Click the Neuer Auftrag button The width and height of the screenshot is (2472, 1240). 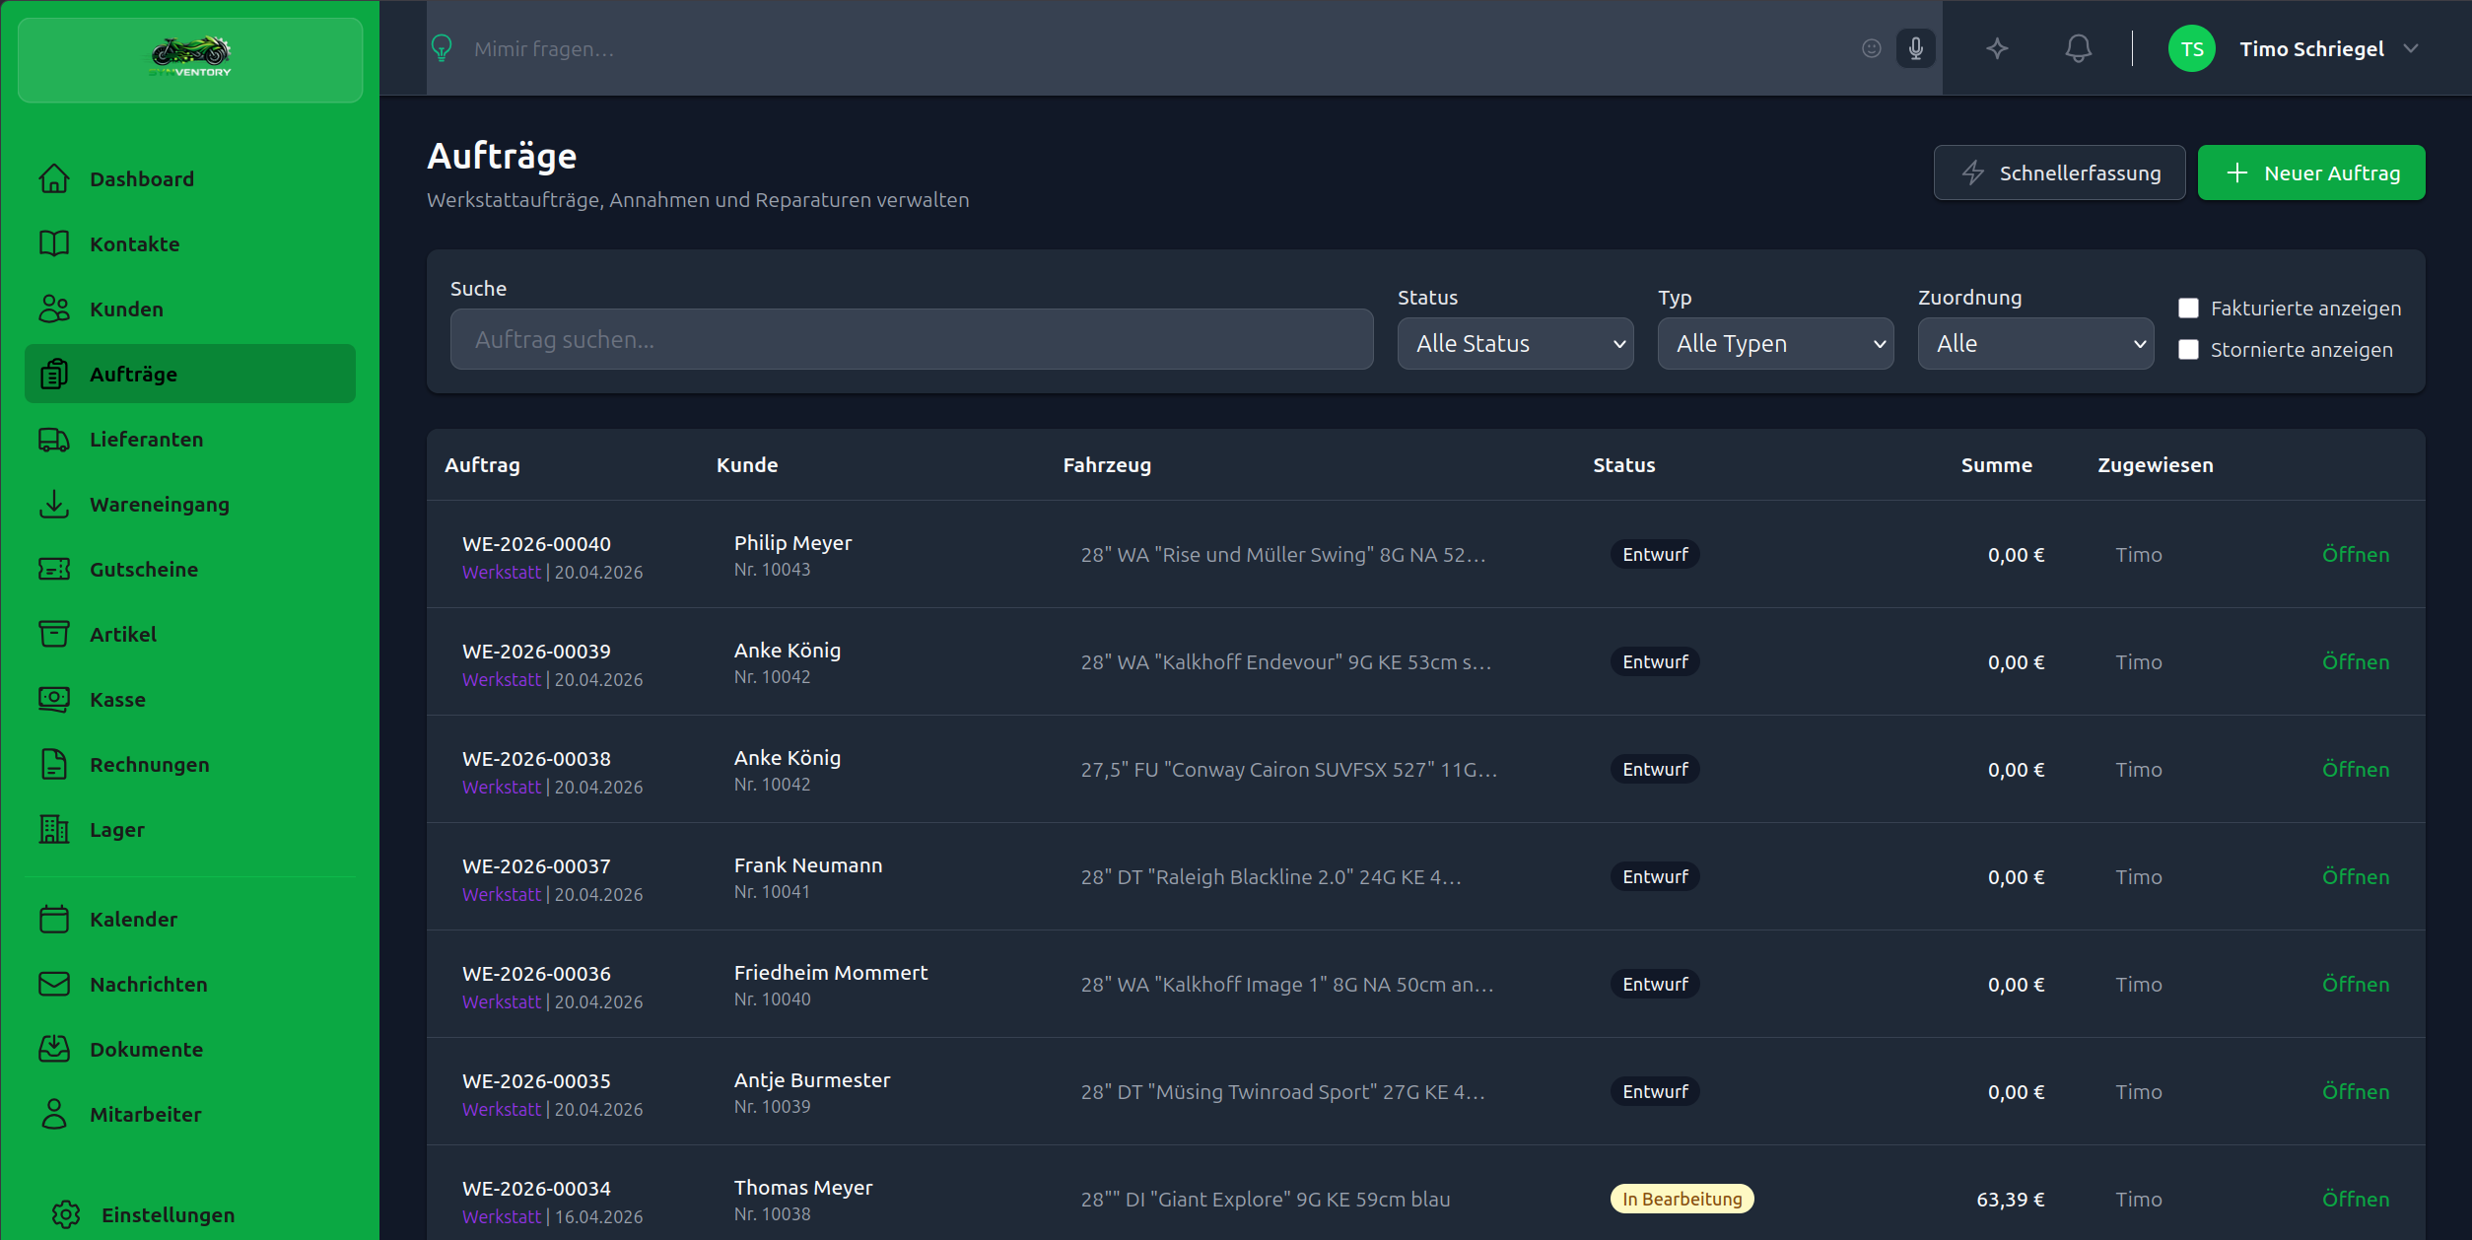pos(2311,172)
